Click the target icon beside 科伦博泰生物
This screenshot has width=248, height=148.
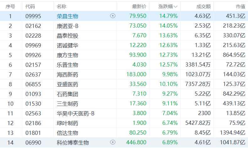point(113,142)
